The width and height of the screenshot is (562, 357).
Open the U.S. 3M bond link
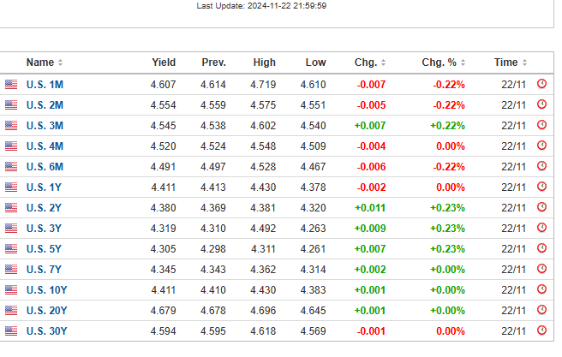click(x=45, y=126)
